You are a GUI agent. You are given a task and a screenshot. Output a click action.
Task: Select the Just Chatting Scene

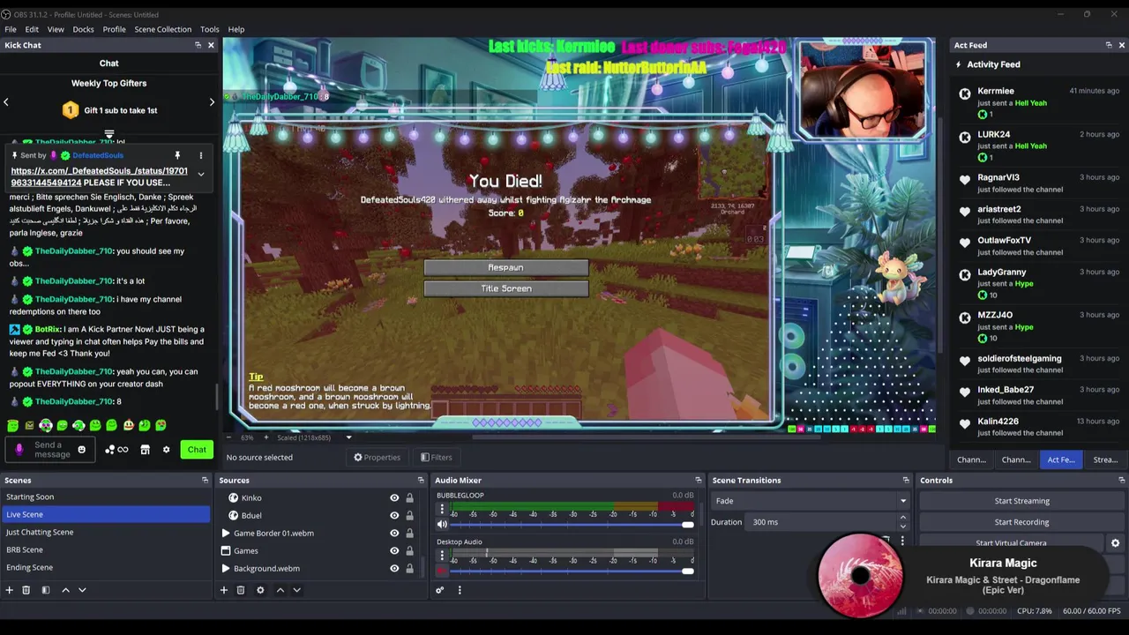[x=106, y=532]
